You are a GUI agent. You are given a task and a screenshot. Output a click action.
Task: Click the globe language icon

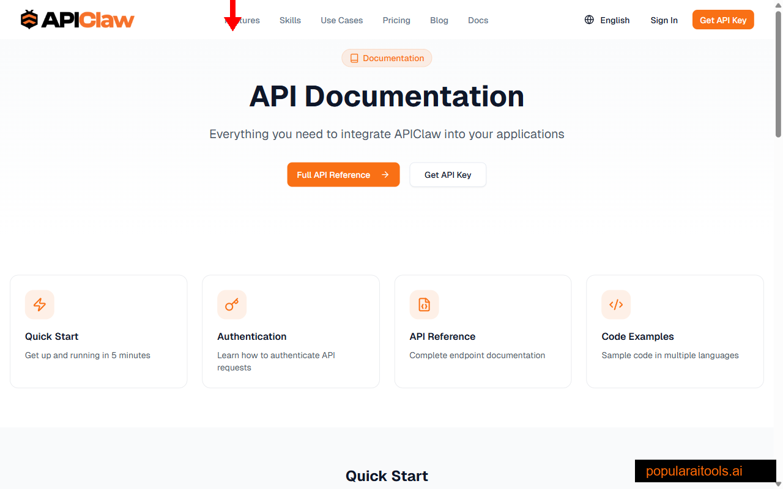tap(589, 20)
